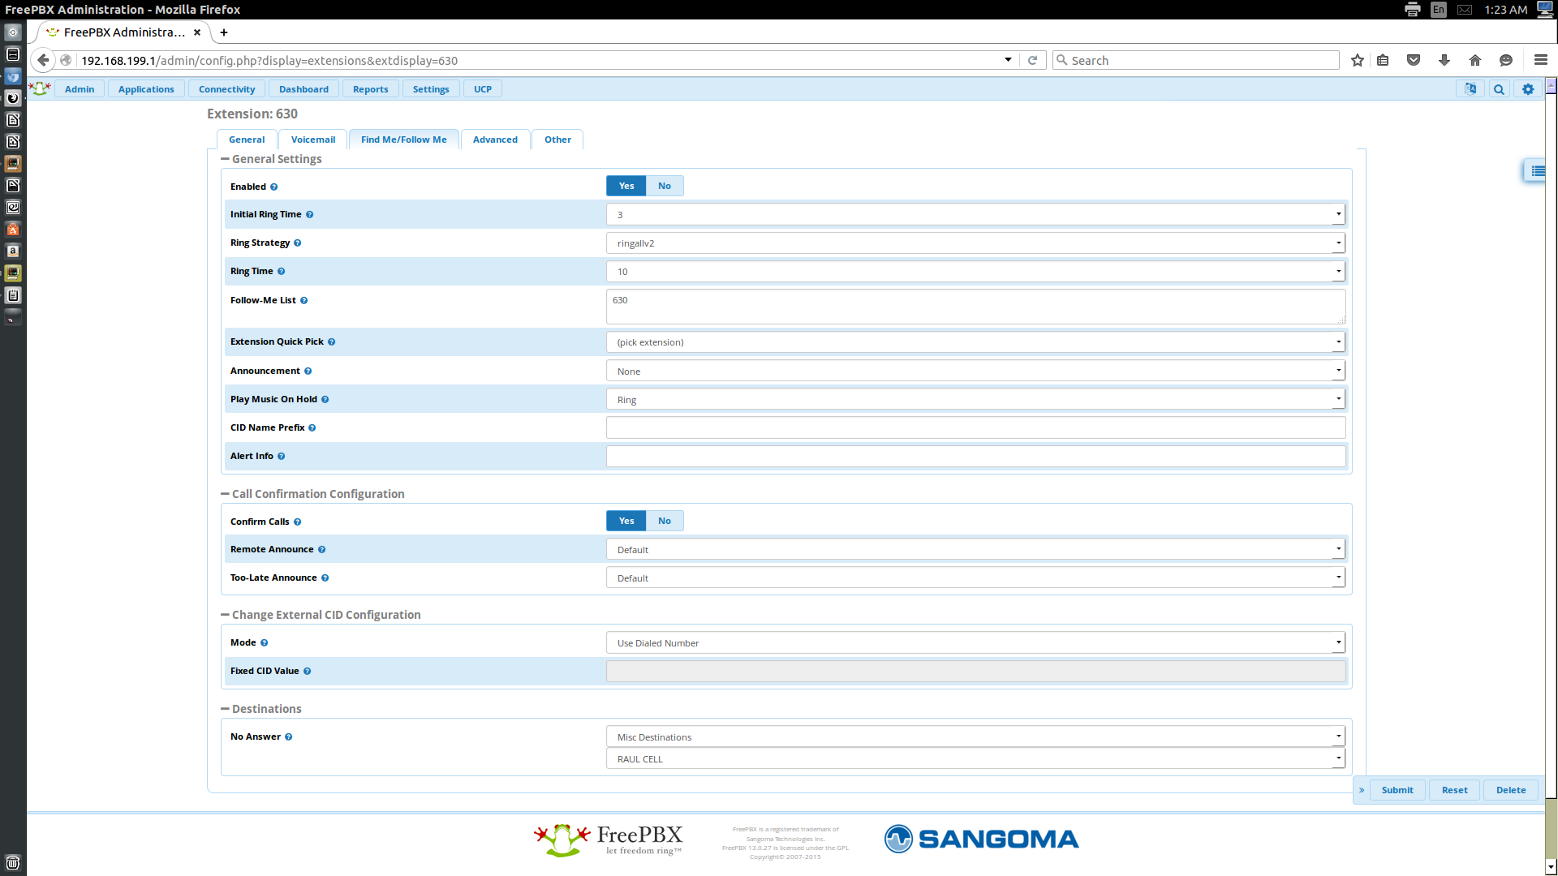This screenshot has height=876, width=1558.
Task: Save to Pocket with the Pocket icon
Action: pyautogui.click(x=1413, y=60)
